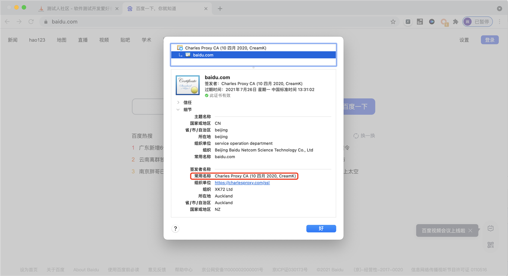Open certificate help question mark button
508x276 pixels.
point(175,229)
